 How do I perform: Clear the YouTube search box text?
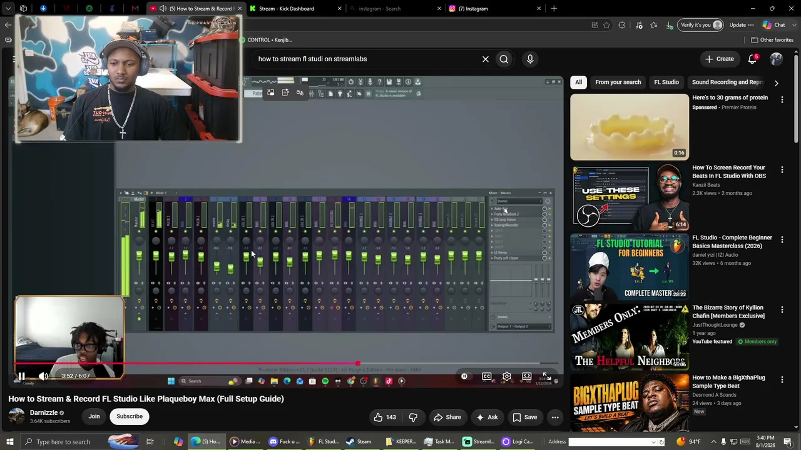click(x=485, y=59)
